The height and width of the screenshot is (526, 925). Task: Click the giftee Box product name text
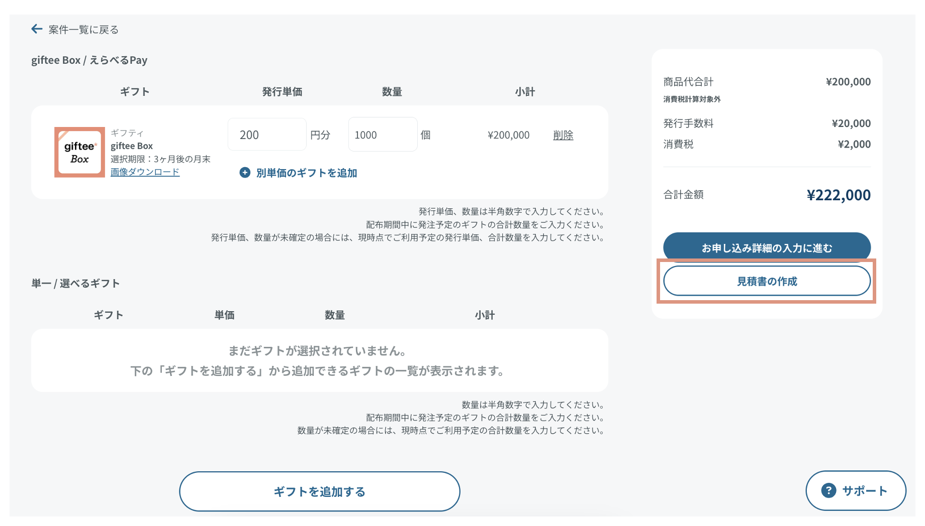[x=132, y=146]
